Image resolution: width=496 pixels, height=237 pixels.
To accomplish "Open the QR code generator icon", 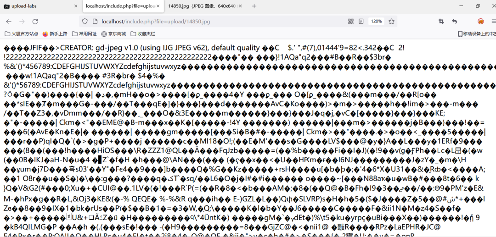I will (351, 22).
